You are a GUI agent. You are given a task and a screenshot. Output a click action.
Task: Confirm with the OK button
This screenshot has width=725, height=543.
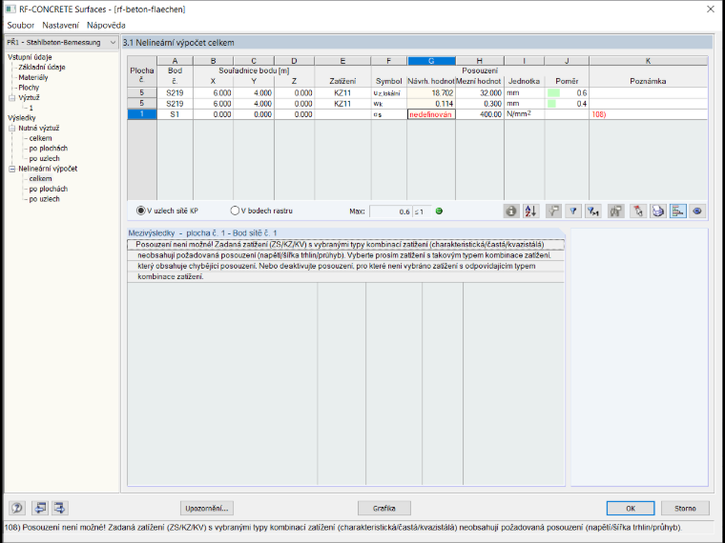click(x=631, y=509)
